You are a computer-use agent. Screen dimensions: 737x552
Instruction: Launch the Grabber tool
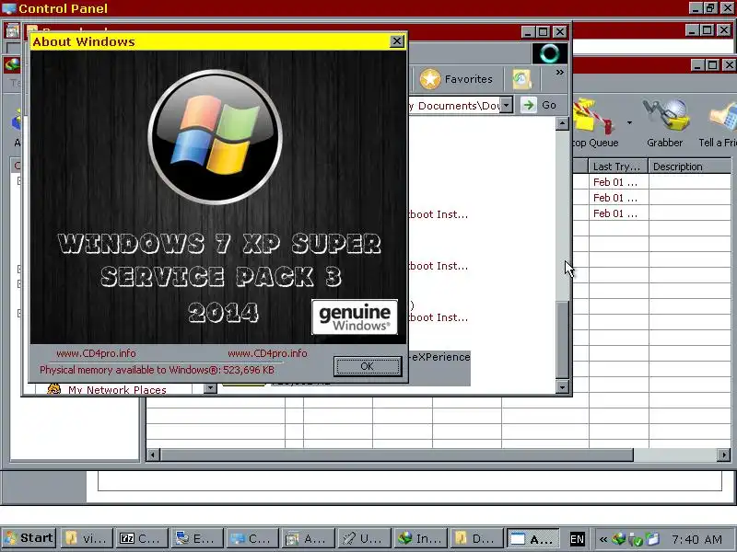pos(664,122)
